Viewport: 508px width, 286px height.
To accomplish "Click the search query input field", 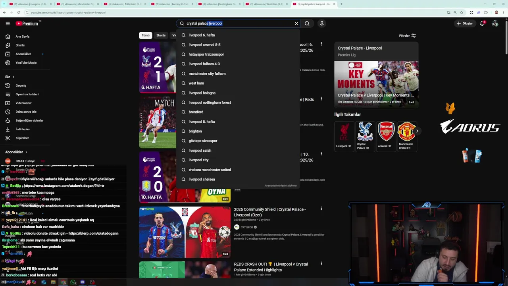I will (238, 23).
